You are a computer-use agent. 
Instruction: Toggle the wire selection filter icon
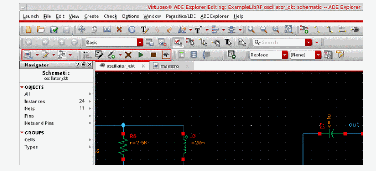(203, 42)
